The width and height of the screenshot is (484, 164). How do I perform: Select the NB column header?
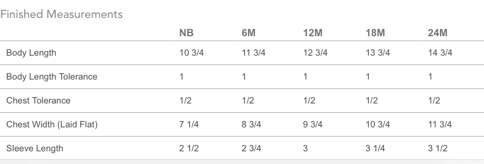click(x=186, y=33)
